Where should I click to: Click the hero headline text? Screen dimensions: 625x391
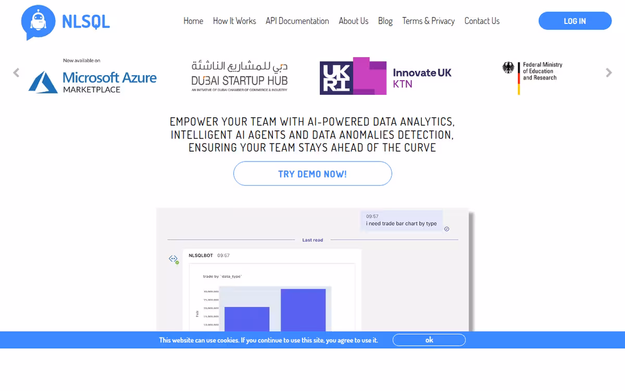tap(312, 135)
